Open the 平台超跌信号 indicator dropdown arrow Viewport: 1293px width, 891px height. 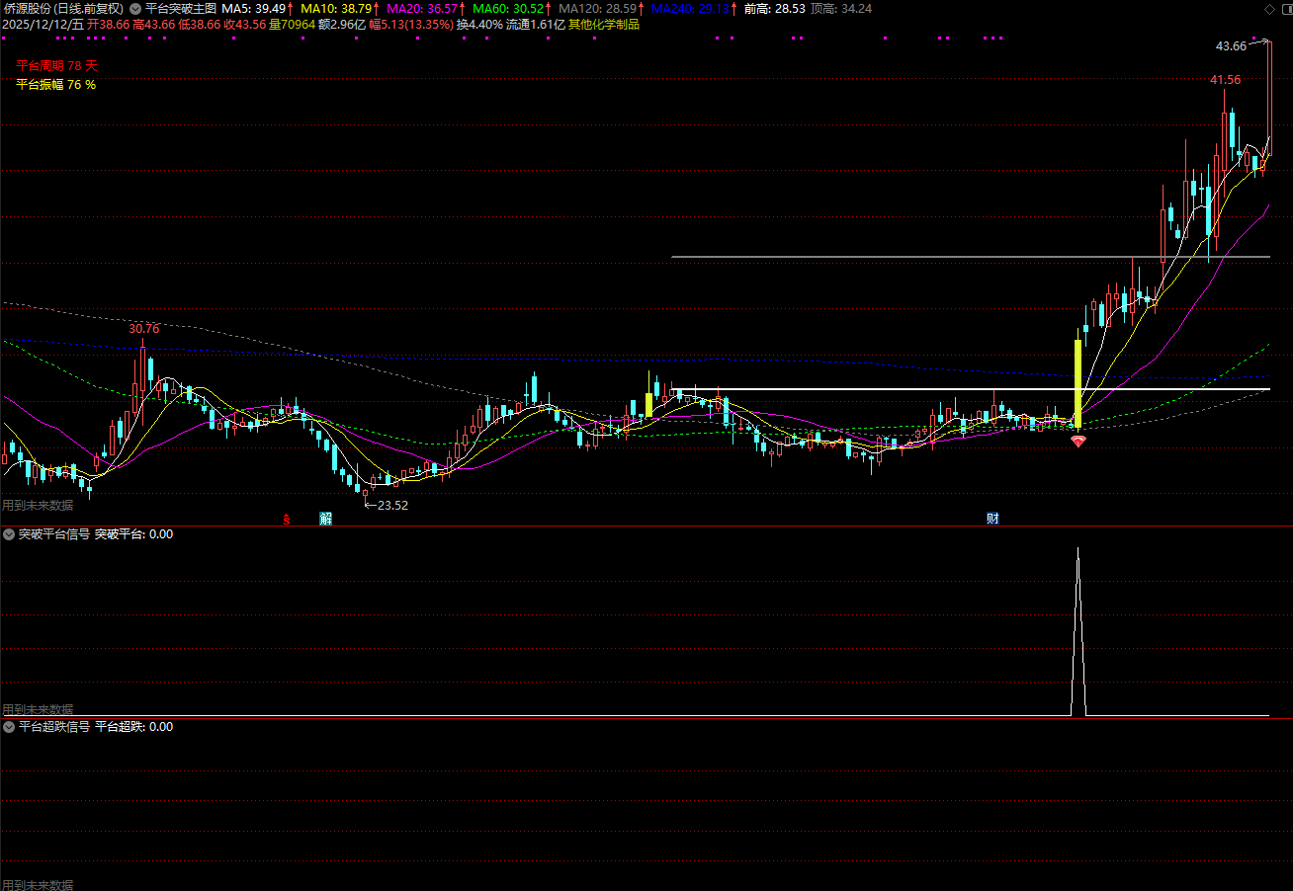pyautogui.click(x=9, y=726)
